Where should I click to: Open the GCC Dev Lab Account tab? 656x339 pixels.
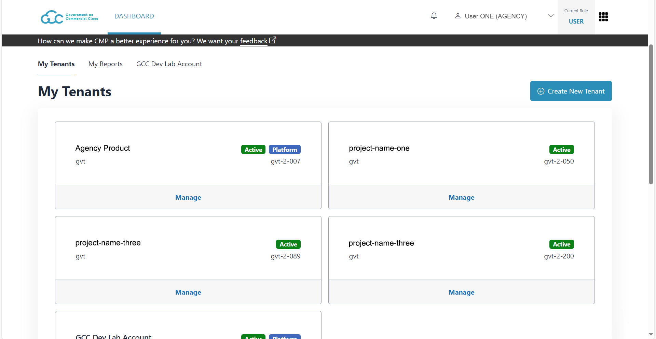tap(169, 64)
